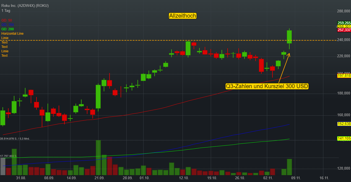Click the 240,000 price axis label
The width and height of the screenshot is (351, 182).
(x=344, y=40)
